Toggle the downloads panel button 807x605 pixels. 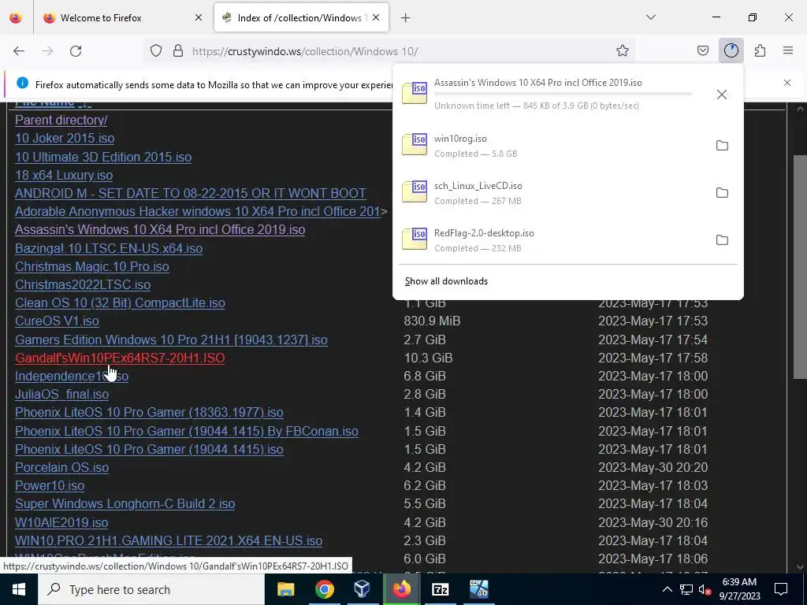(731, 51)
